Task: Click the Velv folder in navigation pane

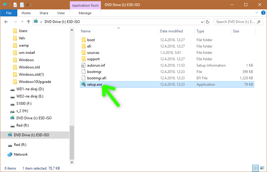Action: click(22, 38)
